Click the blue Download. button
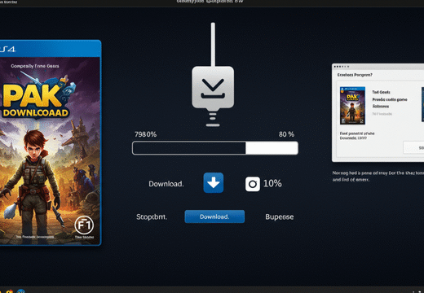 tap(214, 216)
